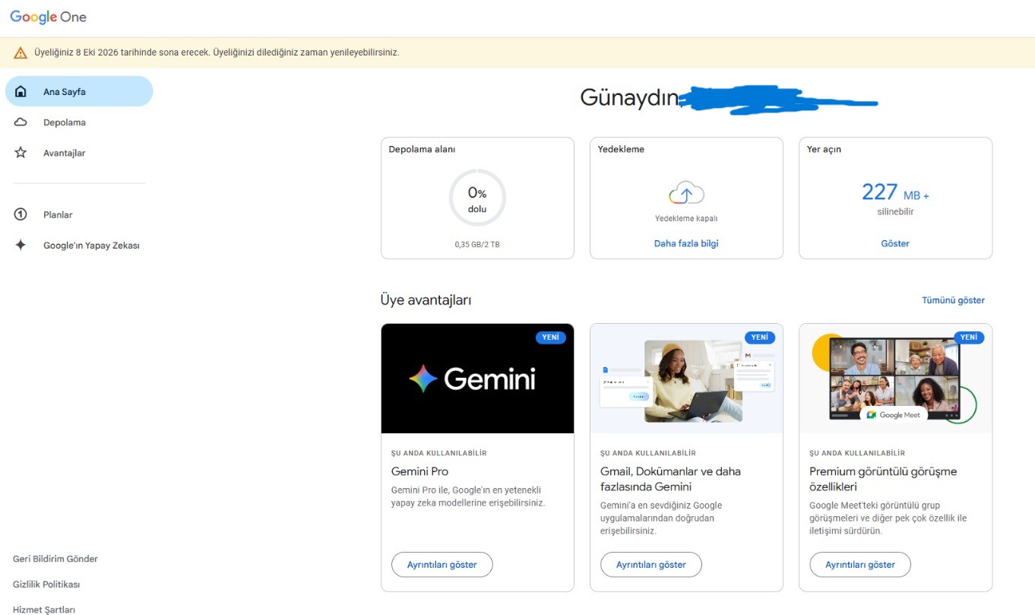Click the 0% dolu storage progress ring
Screen dimensions: 1035x615
tap(477, 198)
